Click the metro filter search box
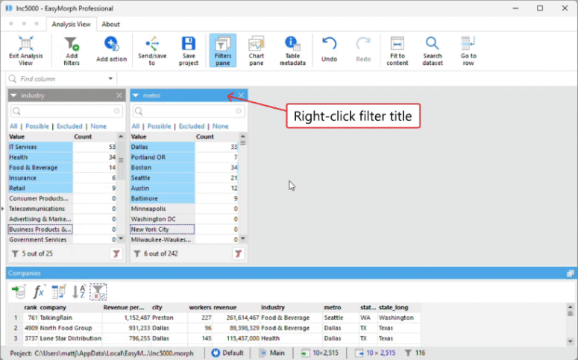 pyautogui.click(x=189, y=111)
